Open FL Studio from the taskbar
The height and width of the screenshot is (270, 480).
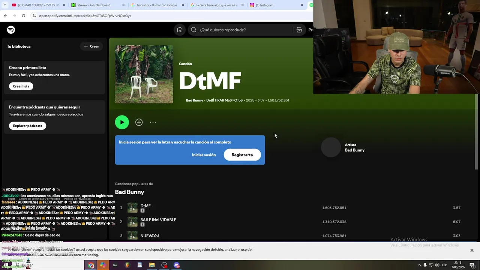127,265
